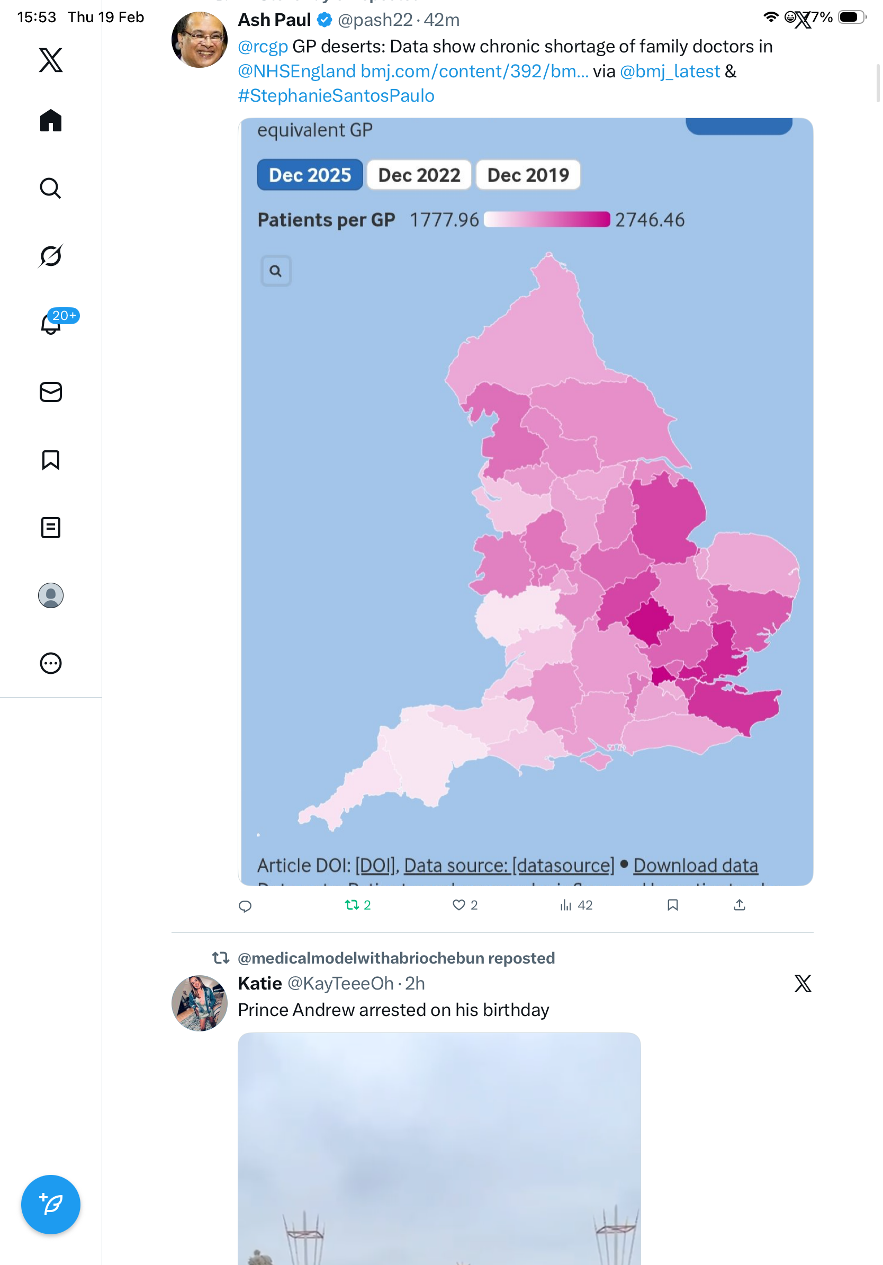Screen dimensions: 883x1265
Task: Click the map magnifier zoom button
Action: pyautogui.click(x=276, y=271)
